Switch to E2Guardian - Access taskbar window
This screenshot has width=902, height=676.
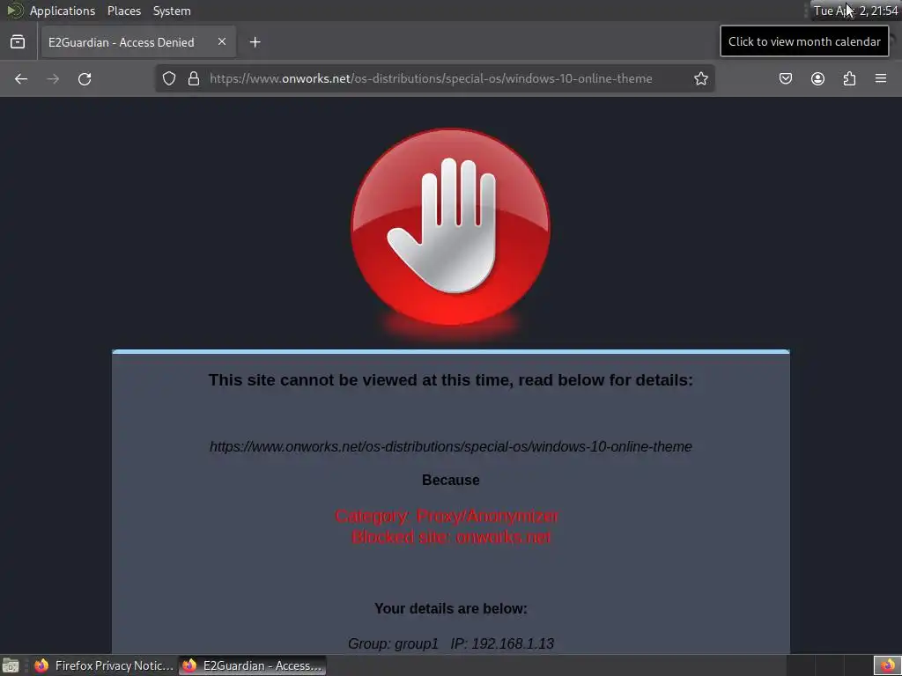(252, 665)
